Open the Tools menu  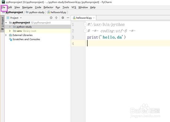65,7
